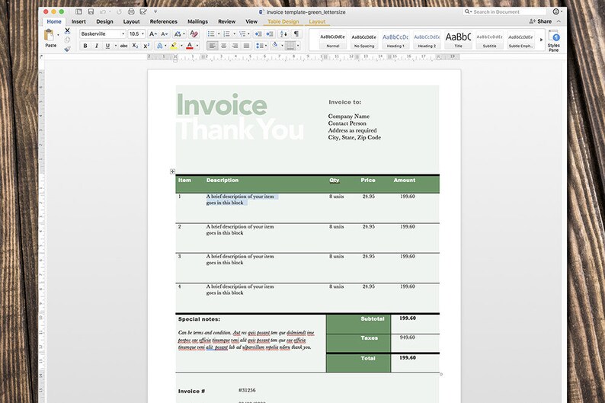Expand the styles gallery arrow
Image resolution: width=605 pixels, height=403 pixels.
tap(541, 40)
